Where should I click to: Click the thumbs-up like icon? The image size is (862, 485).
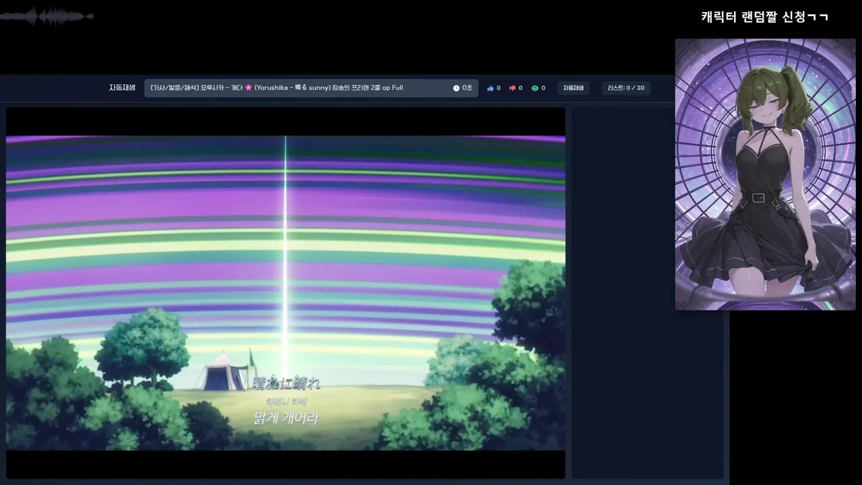(490, 88)
